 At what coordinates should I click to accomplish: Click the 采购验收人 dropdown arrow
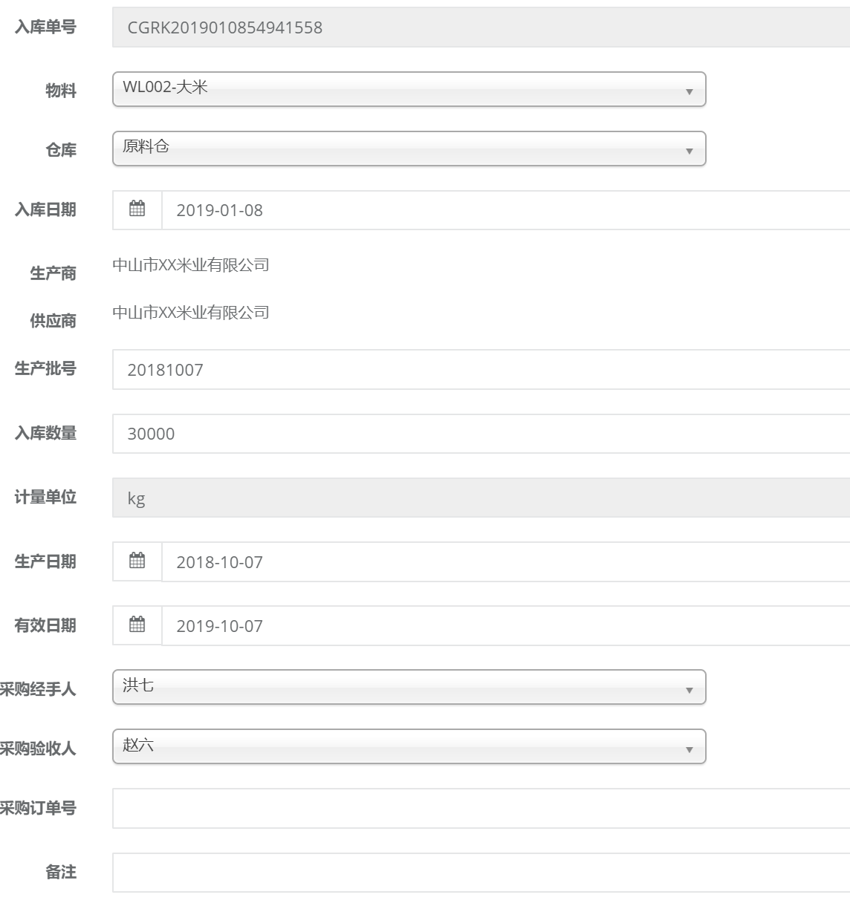(x=689, y=749)
